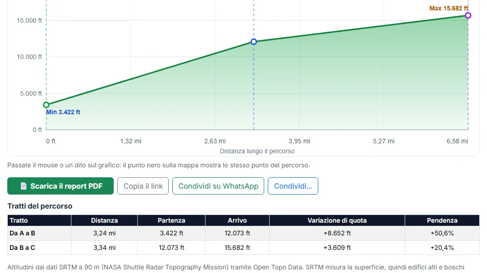Click the PDF document icon on Scarica button
This screenshot has height=273, width=487.
[24, 186]
